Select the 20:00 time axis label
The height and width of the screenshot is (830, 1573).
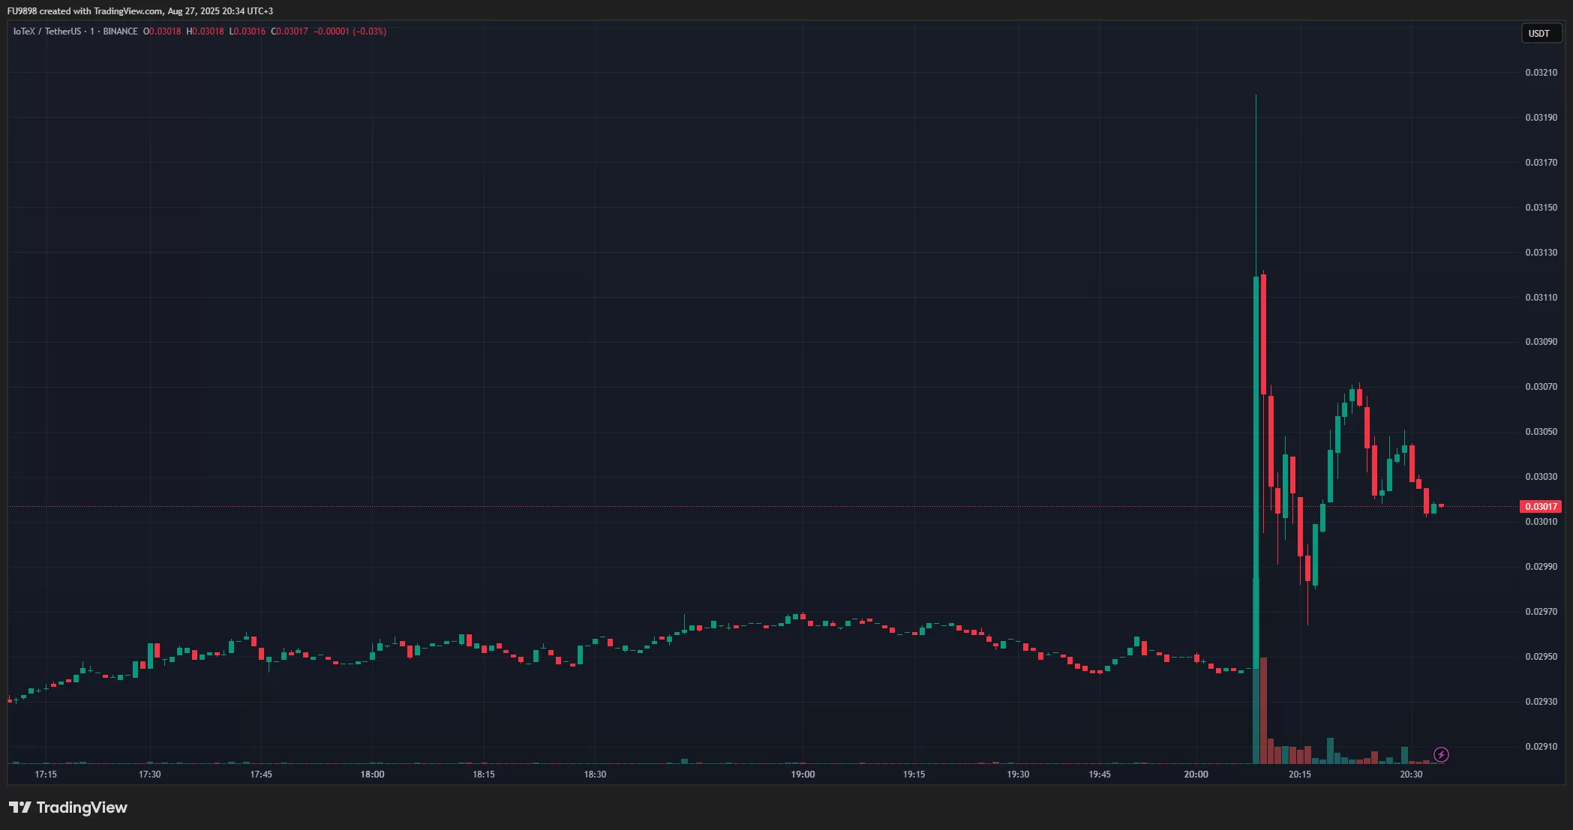click(x=1196, y=775)
